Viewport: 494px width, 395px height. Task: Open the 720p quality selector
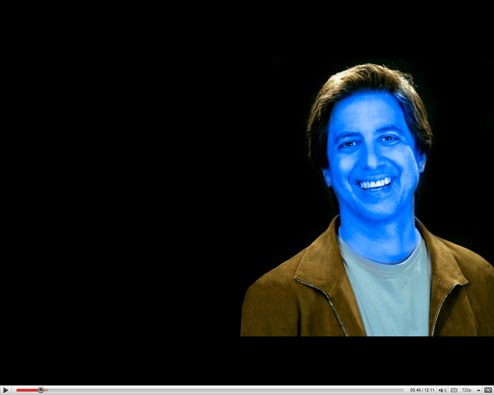467,390
